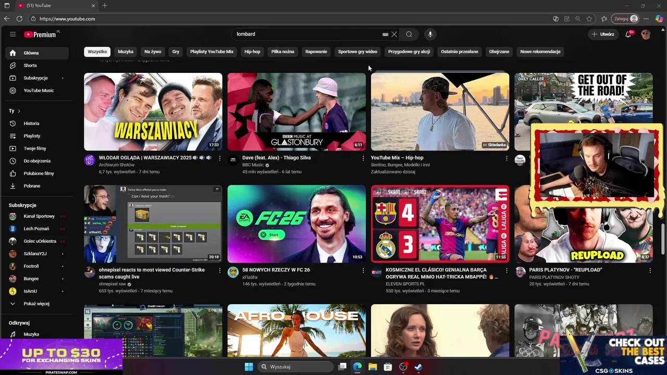This screenshot has height=375, width=667.
Task: Play the WARSZAWIACY video thumbnail
Action: pos(153,111)
